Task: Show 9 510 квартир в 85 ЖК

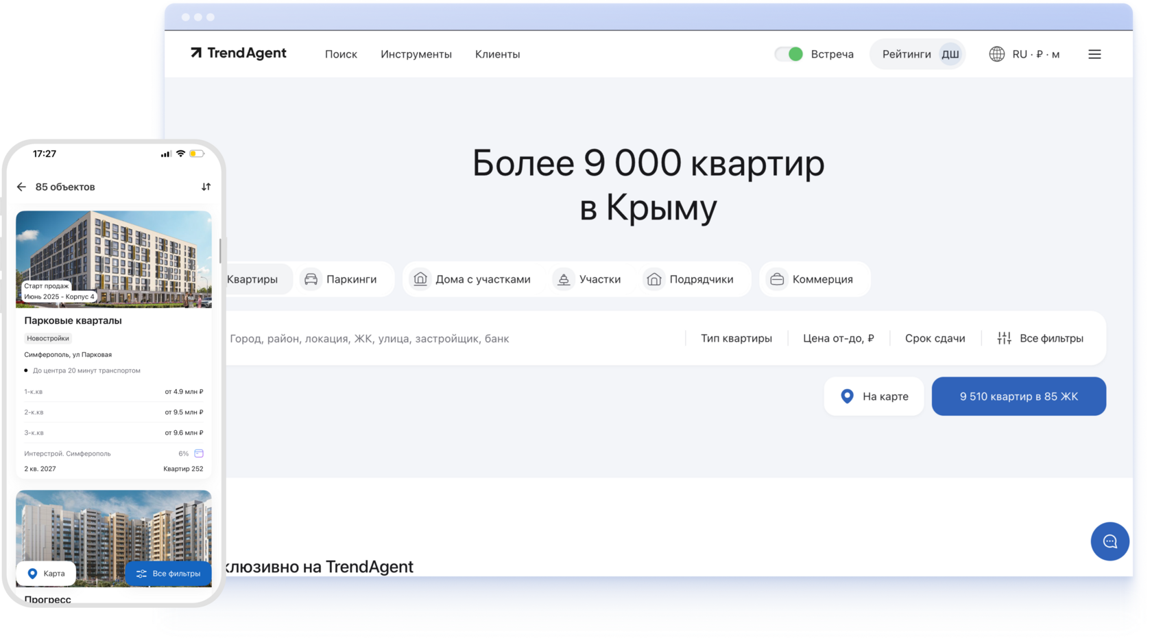Action: coord(1019,396)
